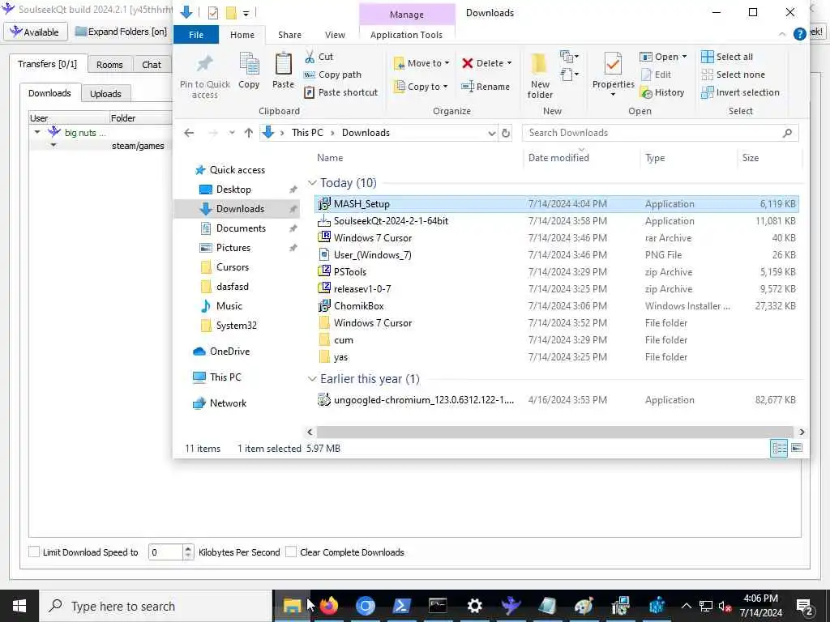830x622 pixels.
Task: Select Documents in Quick access sidebar
Action: [241, 228]
